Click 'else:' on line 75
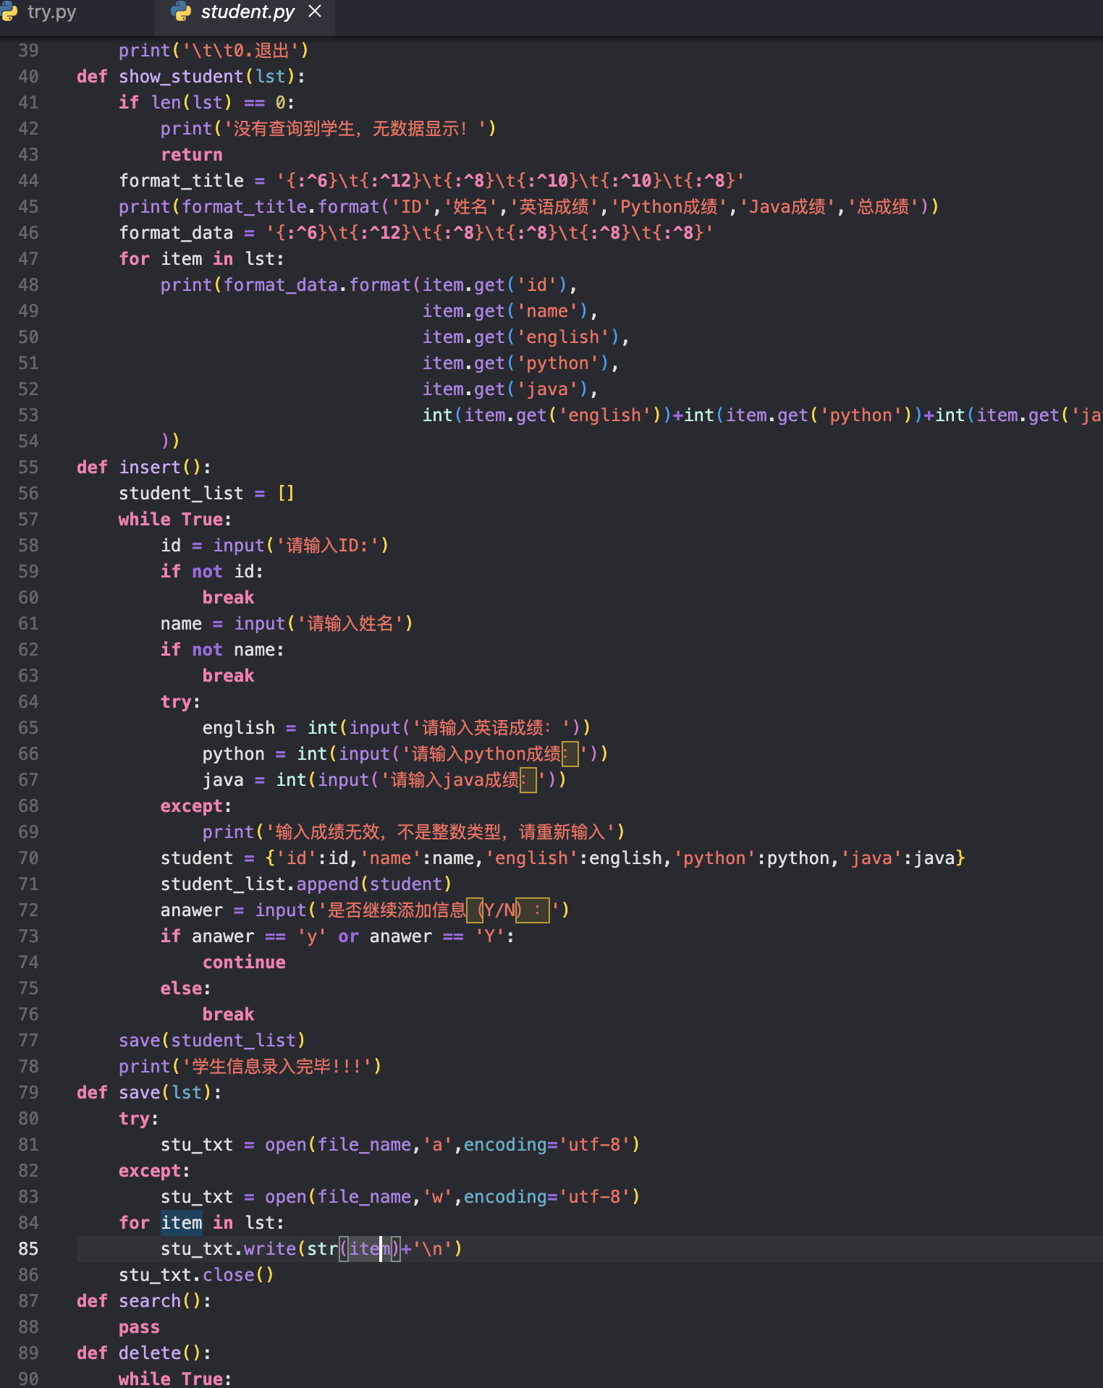 click(x=185, y=989)
